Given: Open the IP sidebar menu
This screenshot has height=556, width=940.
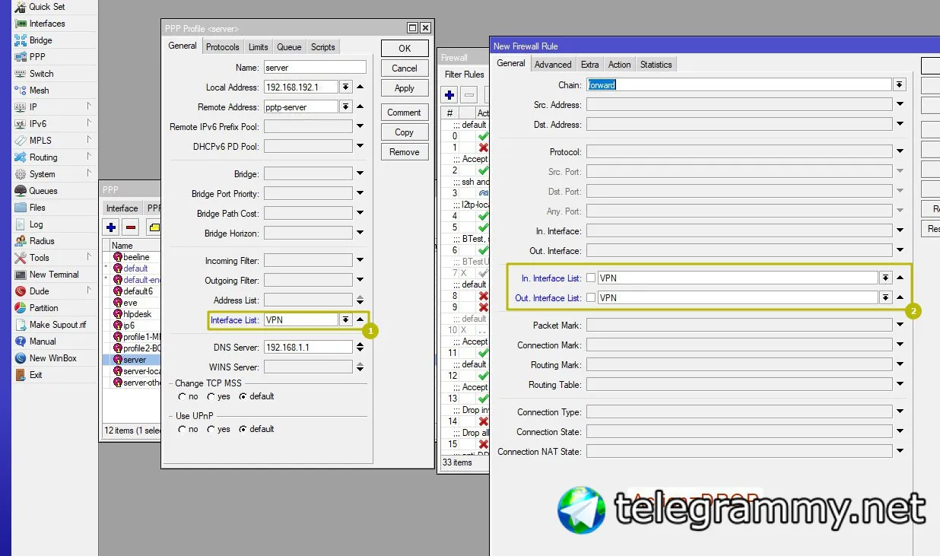Looking at the screenshot, I should [33, 107].
